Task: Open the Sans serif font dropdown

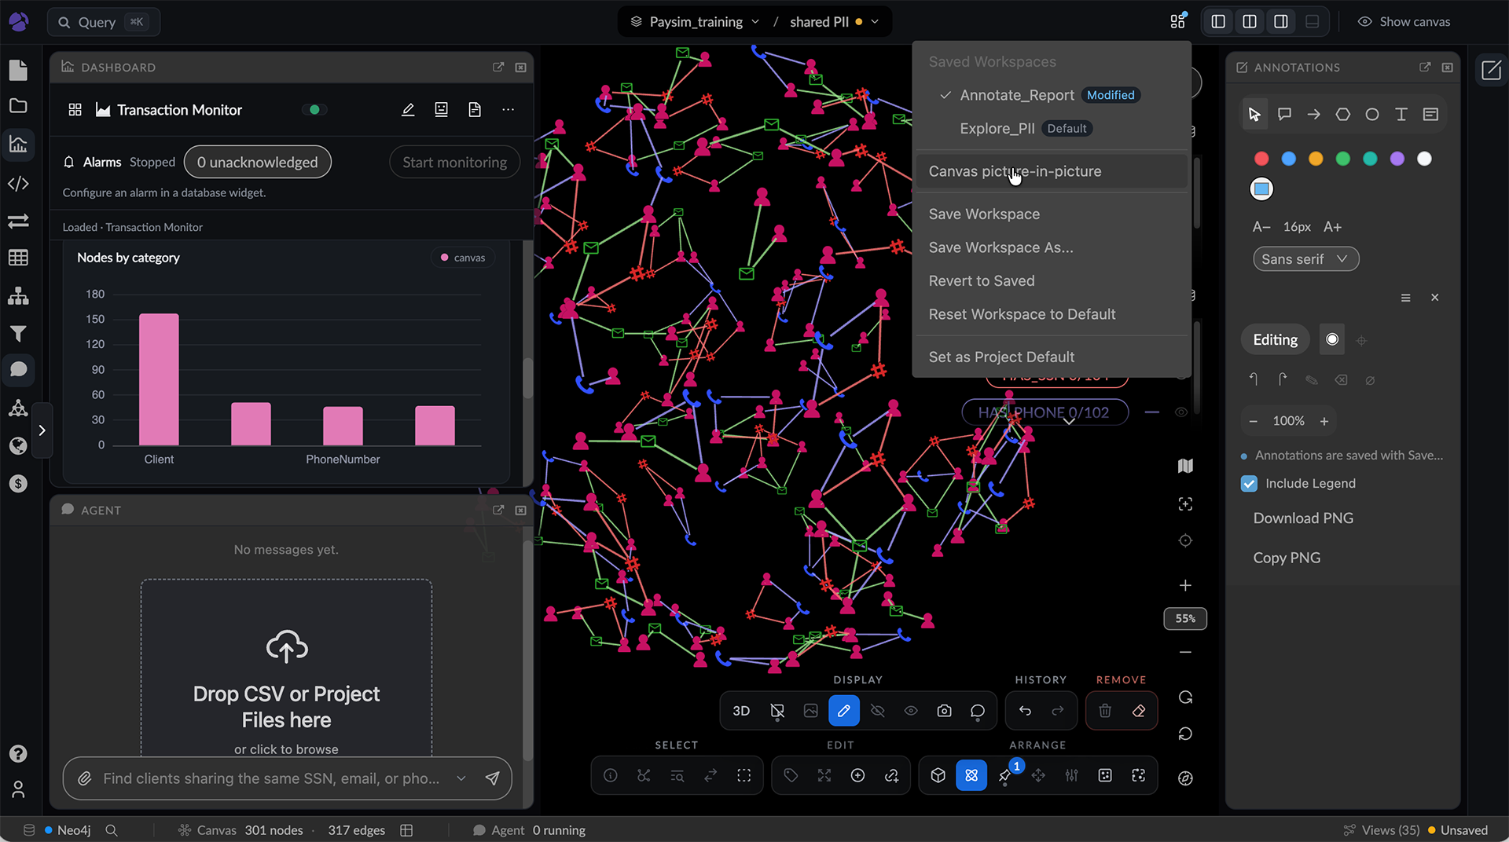Action: click(x=1305, y=259)
